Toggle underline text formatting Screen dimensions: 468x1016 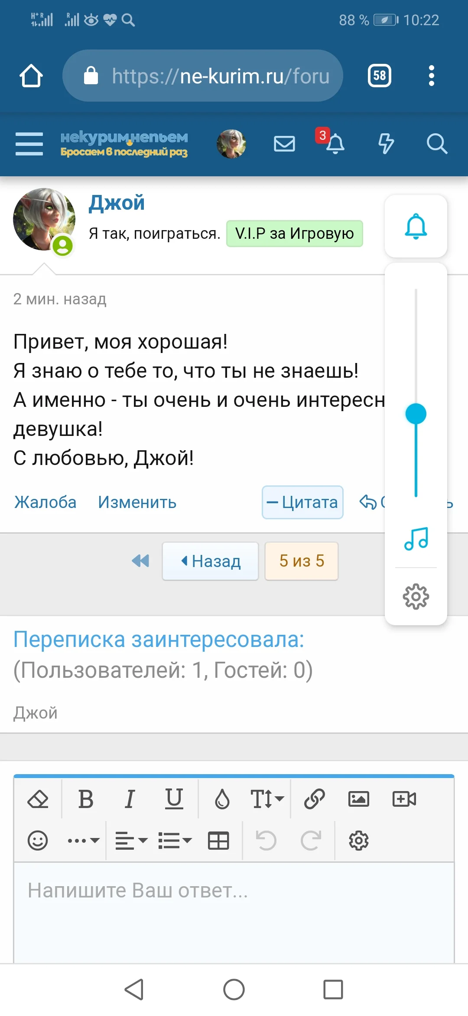[x=173, y=798]
